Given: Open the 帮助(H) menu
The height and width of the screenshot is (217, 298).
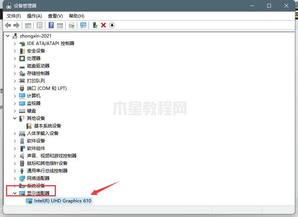Looking at the screenshot, I should coord(76,16).
